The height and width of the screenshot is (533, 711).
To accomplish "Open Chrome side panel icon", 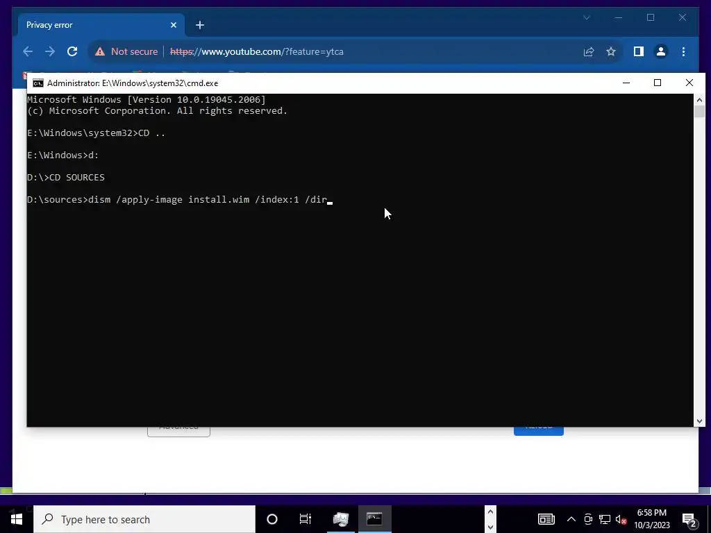I will (639, 51).
